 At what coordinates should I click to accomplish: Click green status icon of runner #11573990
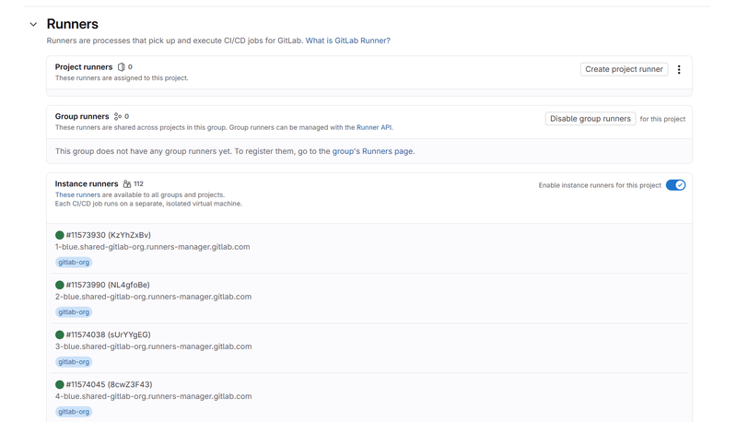coord(60,285)
